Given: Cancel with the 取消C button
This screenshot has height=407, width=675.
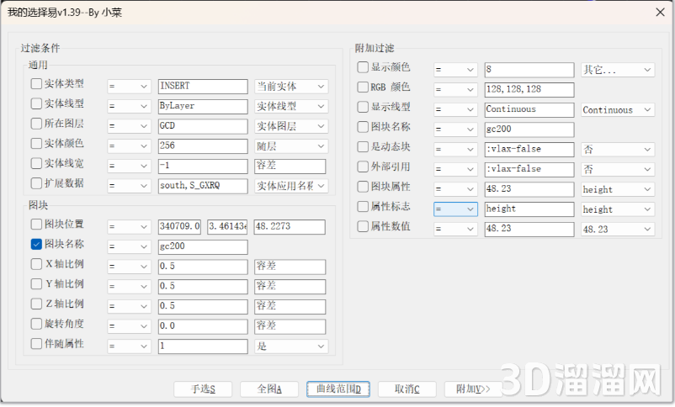Looking at the screenshot, I should point(407,389).
